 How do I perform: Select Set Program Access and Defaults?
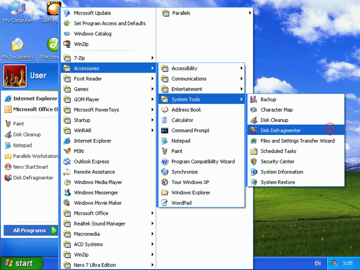point(109,23)
